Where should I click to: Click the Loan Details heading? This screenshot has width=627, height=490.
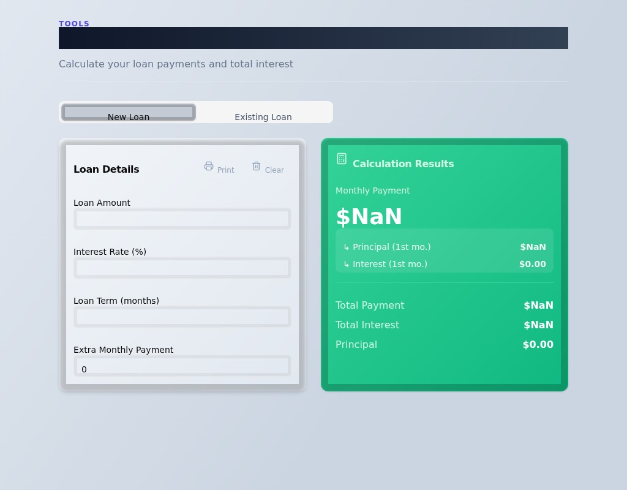(x=107, y=169)
